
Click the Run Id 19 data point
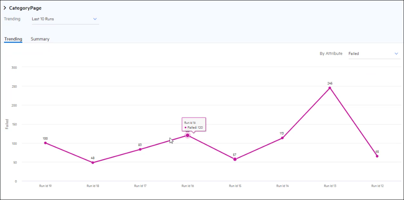(x=45, y=143)
